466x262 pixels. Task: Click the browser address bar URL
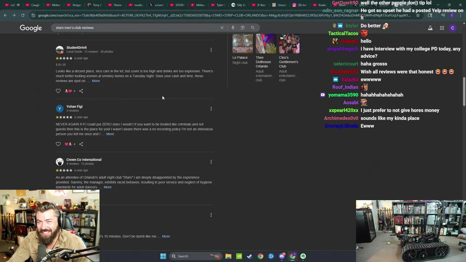tap(224, 15)
